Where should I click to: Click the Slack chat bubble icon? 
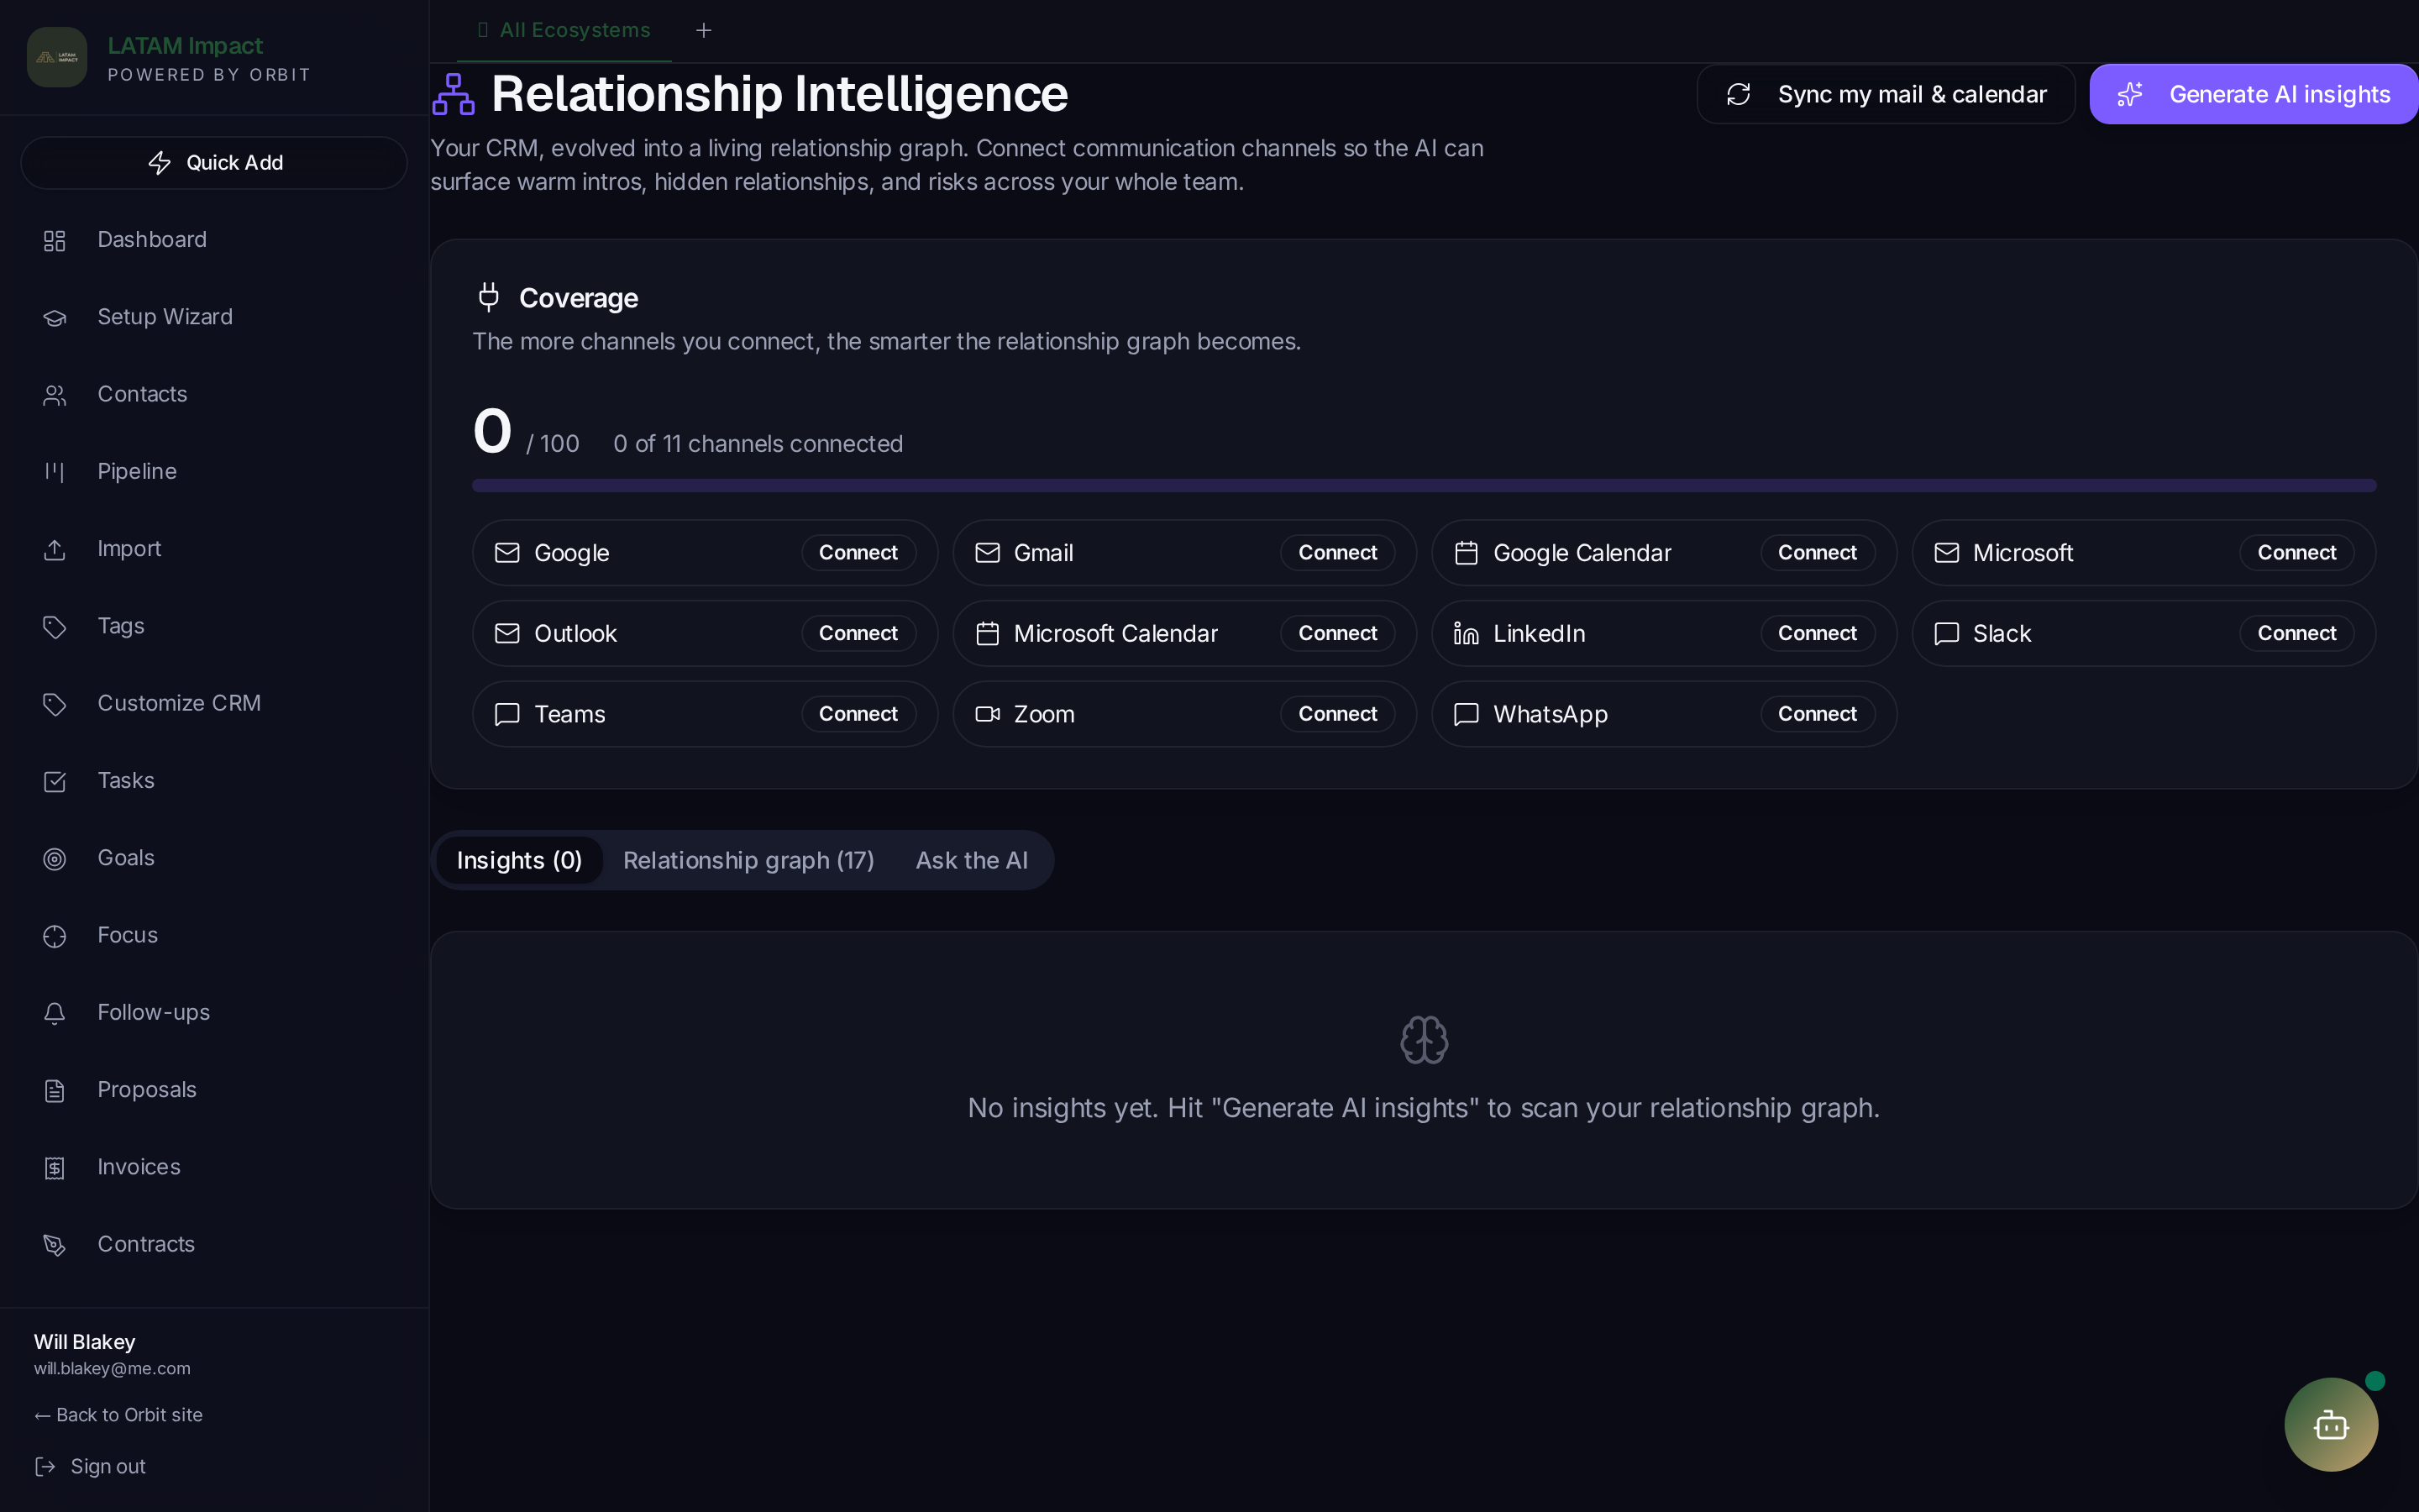[1946, 634]
